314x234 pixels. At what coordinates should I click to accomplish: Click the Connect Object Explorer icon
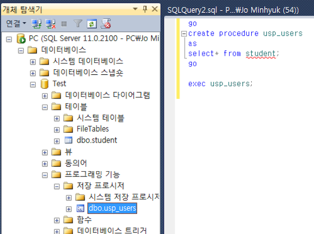click(x=36, y=24)
